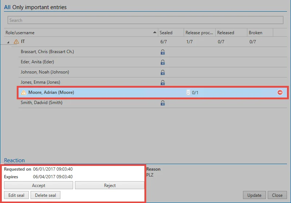Click the lock icon for Smith, Dadvid
Viewport: 291px width, 203px height.
tap(163, 103)
